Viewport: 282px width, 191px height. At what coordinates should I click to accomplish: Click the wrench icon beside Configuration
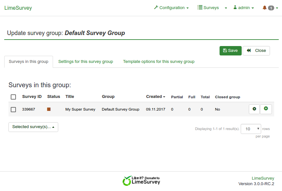156,7
